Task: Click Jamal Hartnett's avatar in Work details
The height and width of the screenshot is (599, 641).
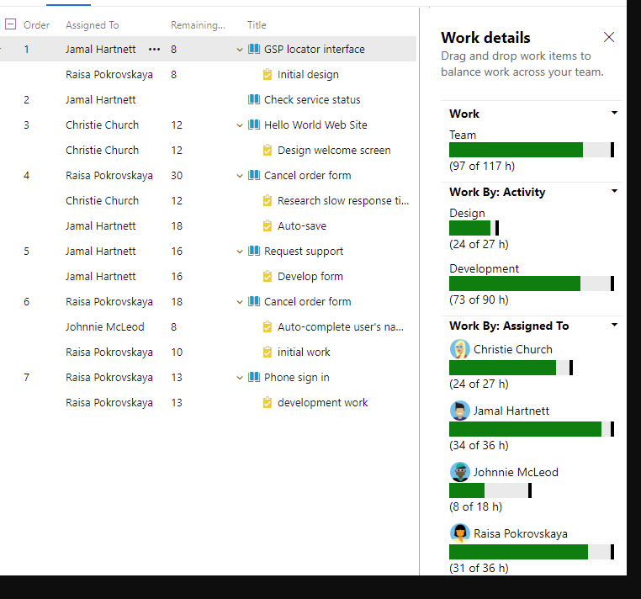Action: [x=459, y=411]
